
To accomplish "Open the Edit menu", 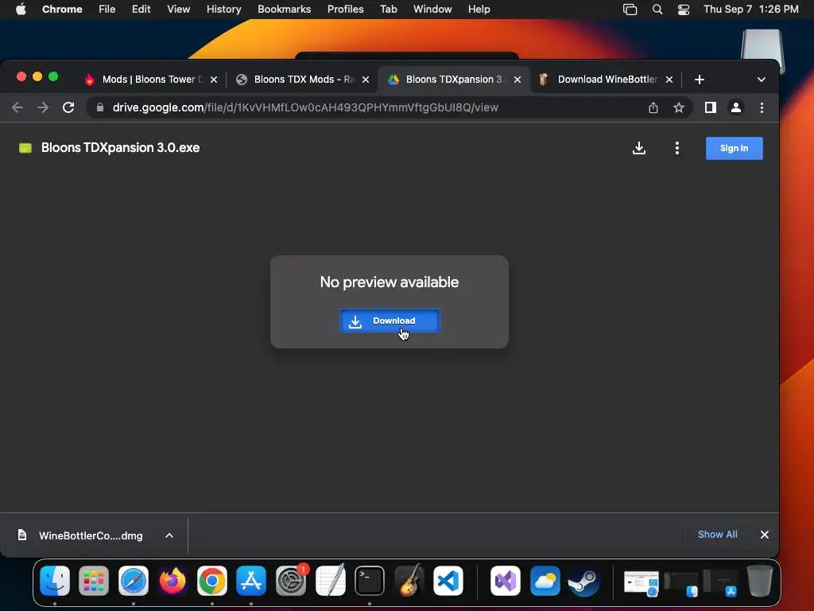I will [141, 10].
